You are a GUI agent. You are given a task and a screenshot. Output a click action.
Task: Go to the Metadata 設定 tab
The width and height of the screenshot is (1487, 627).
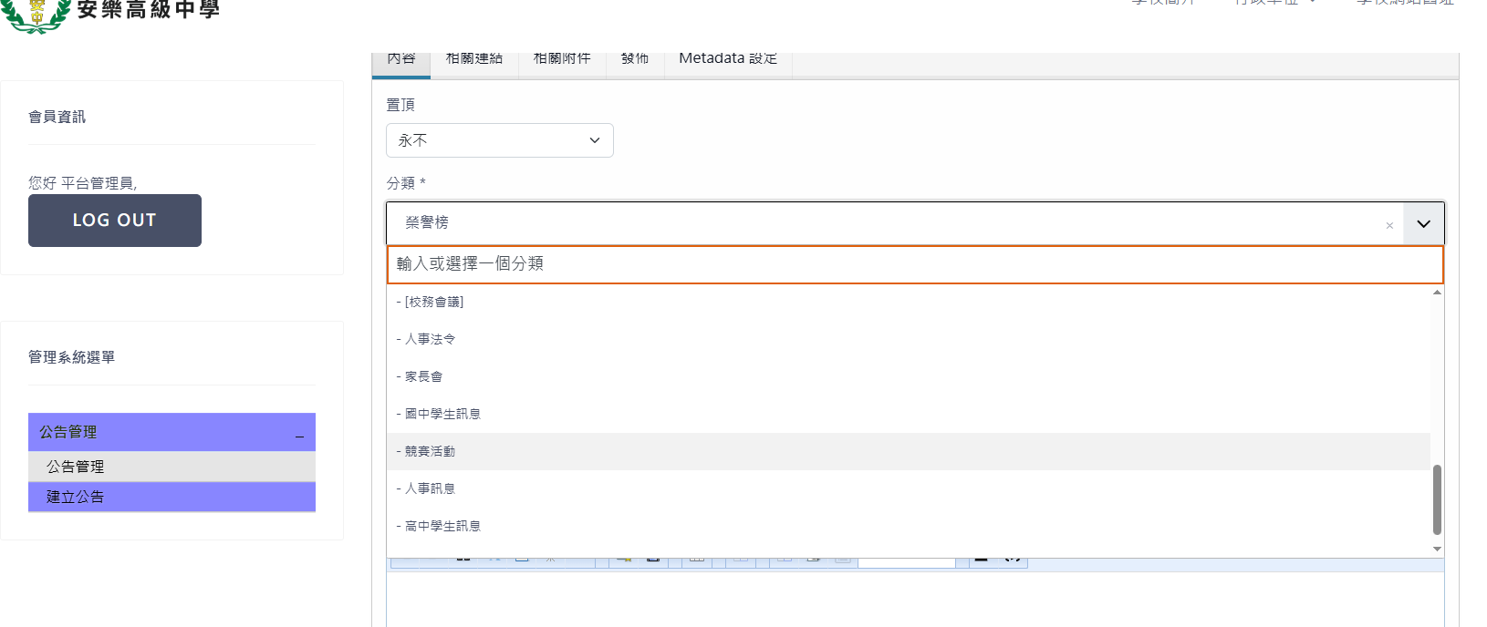coord(727,60)
